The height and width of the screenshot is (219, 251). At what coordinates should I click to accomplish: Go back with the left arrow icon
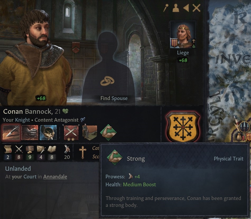[186, 8]
